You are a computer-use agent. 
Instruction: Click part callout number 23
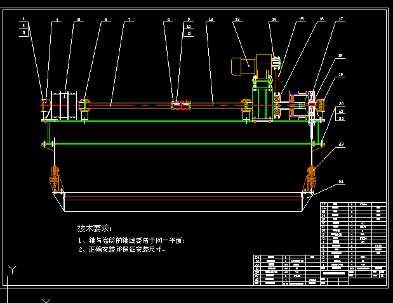pos(340,145)
